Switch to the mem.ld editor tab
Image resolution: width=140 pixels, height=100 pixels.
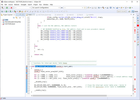[70, 15]
